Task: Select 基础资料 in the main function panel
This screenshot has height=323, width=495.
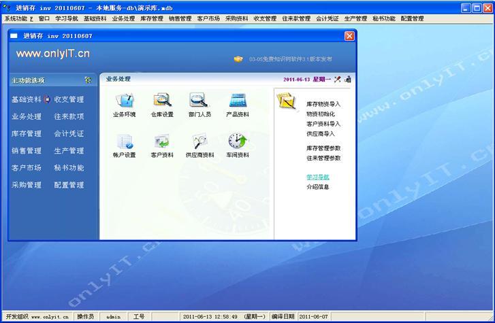Action: (x=27, y=100)
